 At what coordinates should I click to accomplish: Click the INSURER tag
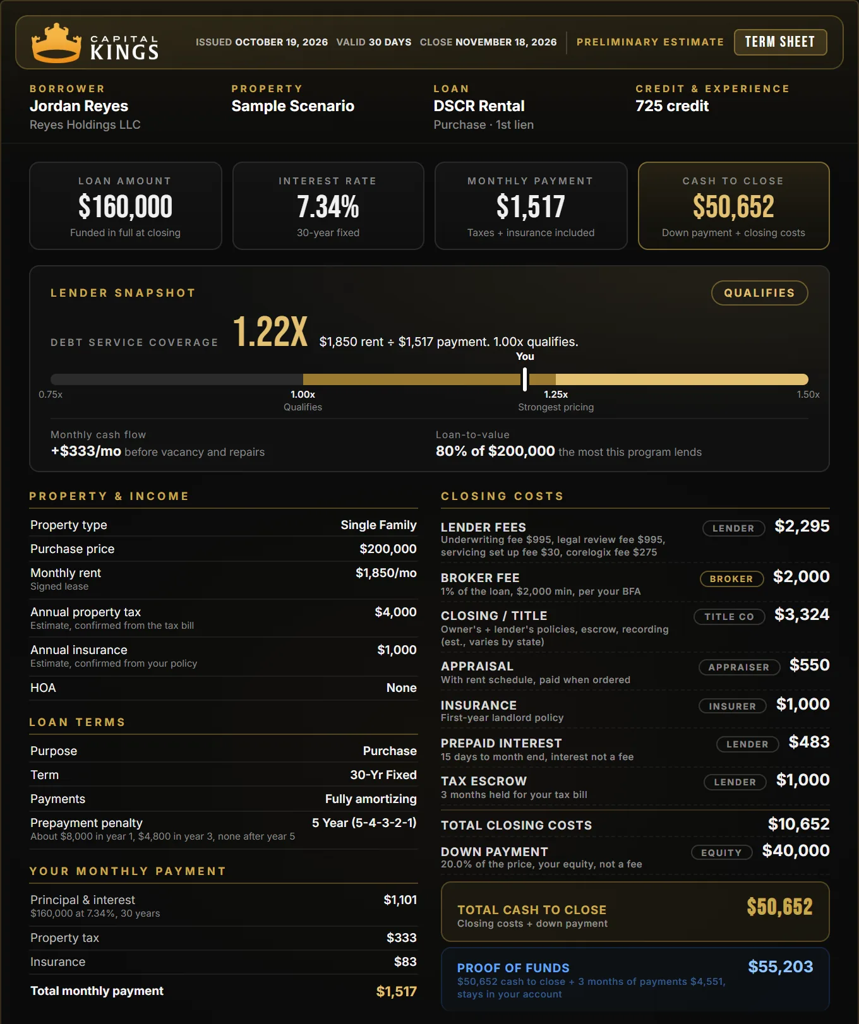[x=732, y=706]
